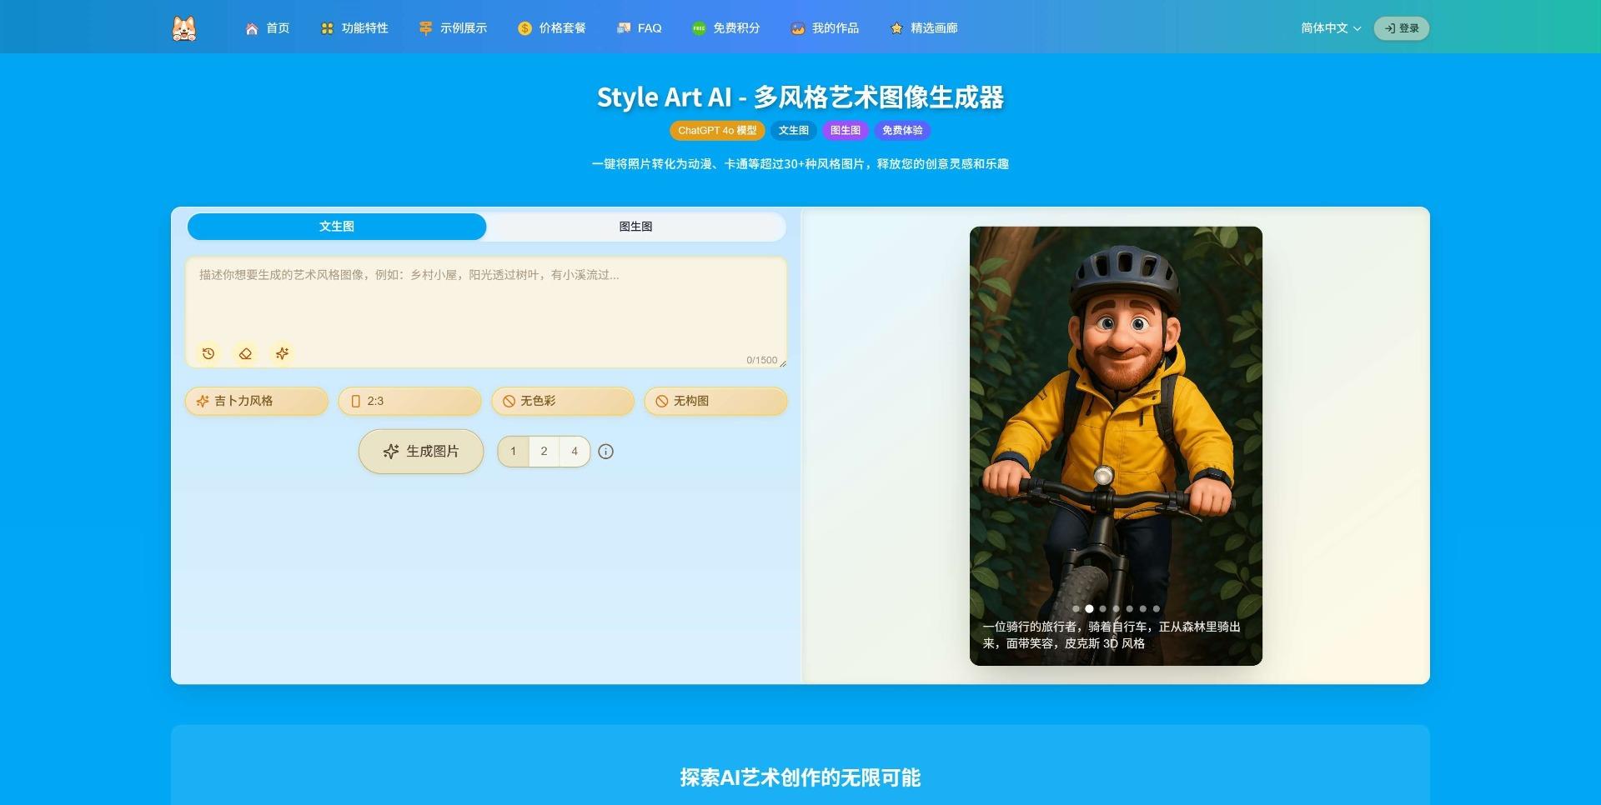Open the 2:3 aspect ratio selector
Image resolution: width=1601 pixels, height=805 pixels.
(x=409, y=401)
